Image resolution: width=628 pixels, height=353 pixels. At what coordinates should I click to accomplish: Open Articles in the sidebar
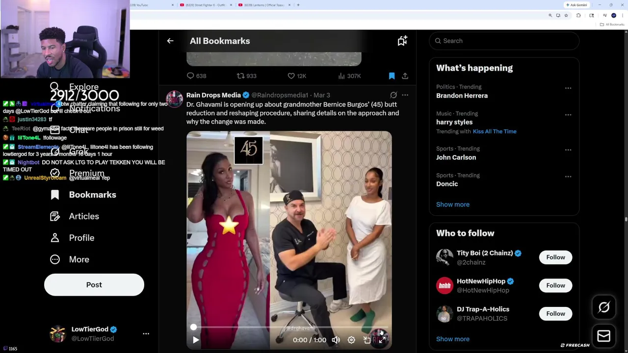(75, 216)
